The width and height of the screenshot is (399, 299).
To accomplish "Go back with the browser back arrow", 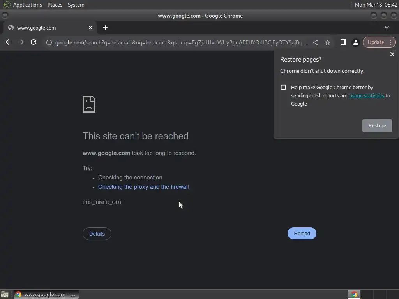I will click(9, 42).
